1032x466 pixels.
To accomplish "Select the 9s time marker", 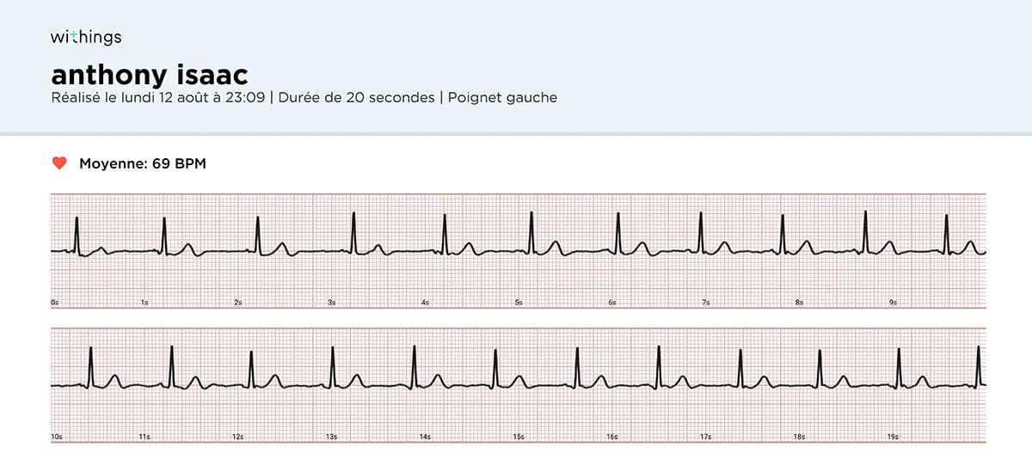I will tap(893, 303).
